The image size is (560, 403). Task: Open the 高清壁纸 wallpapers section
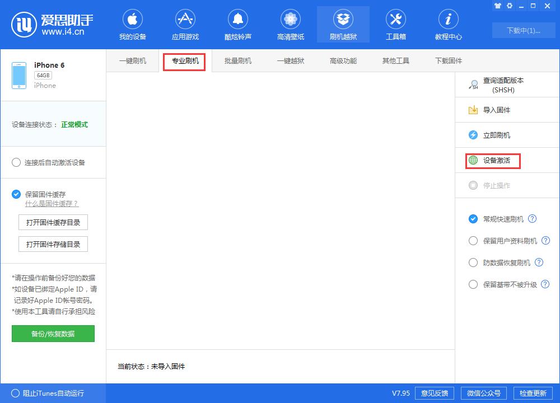(290, 24)
